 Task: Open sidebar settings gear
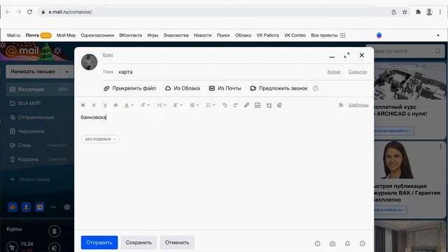point(67,207)
